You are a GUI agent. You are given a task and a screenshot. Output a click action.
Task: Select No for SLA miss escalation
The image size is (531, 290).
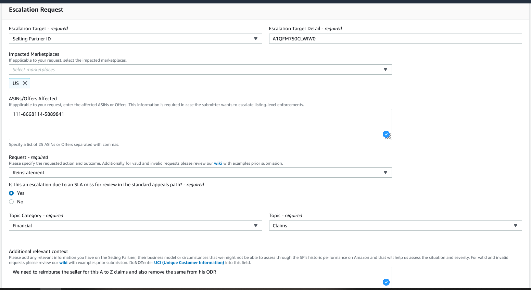11,202
